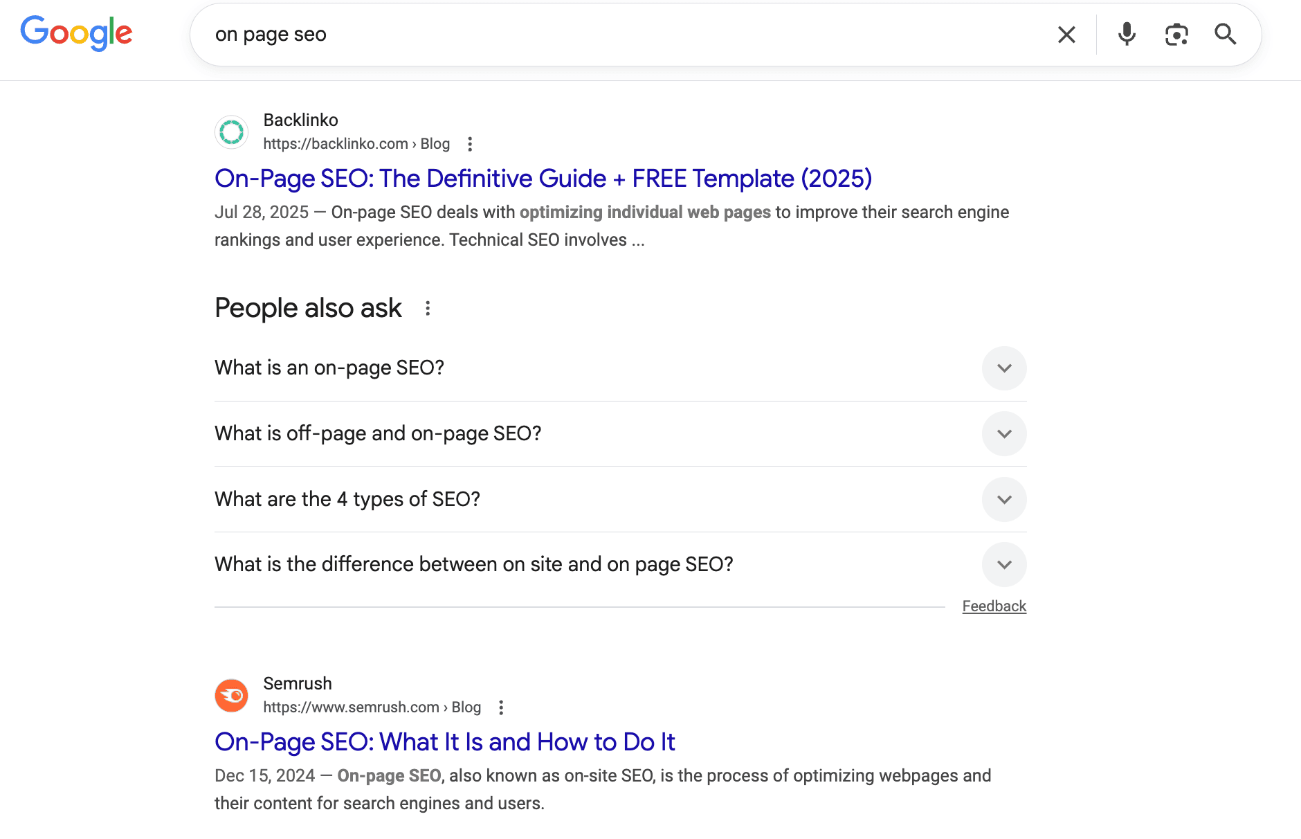Screen dimensions: 1301x839
Task: Open the three-dot menu beside Semrush result
Action: [x=500, y=707]
